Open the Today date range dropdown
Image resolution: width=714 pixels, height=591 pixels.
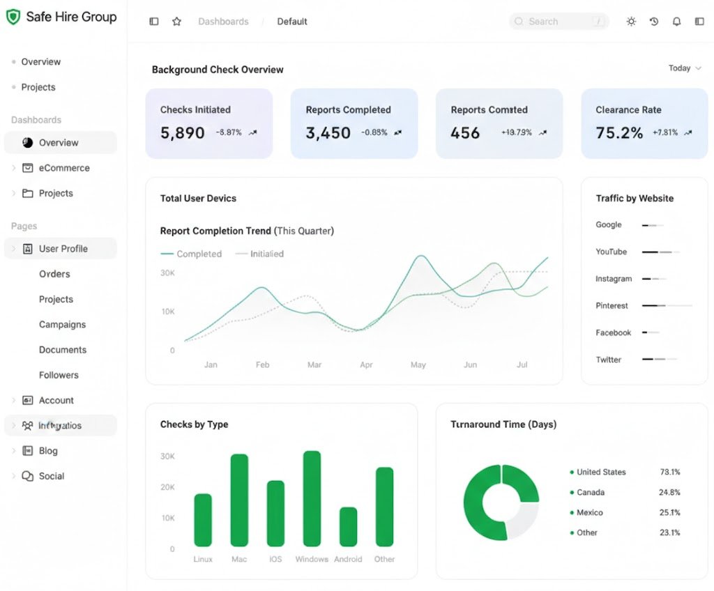pyautogui.click(x=685, y=68)
